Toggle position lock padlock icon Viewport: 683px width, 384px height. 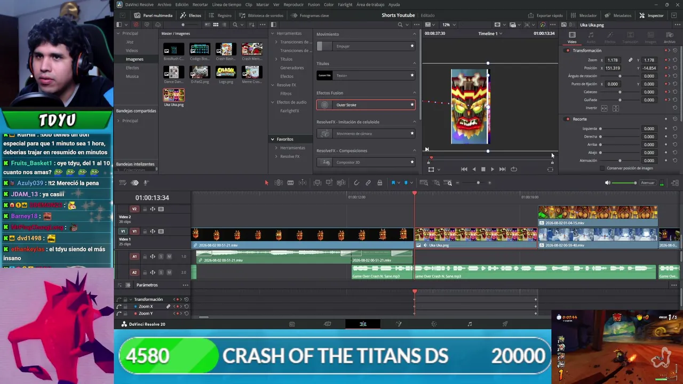tap(379, 183)
